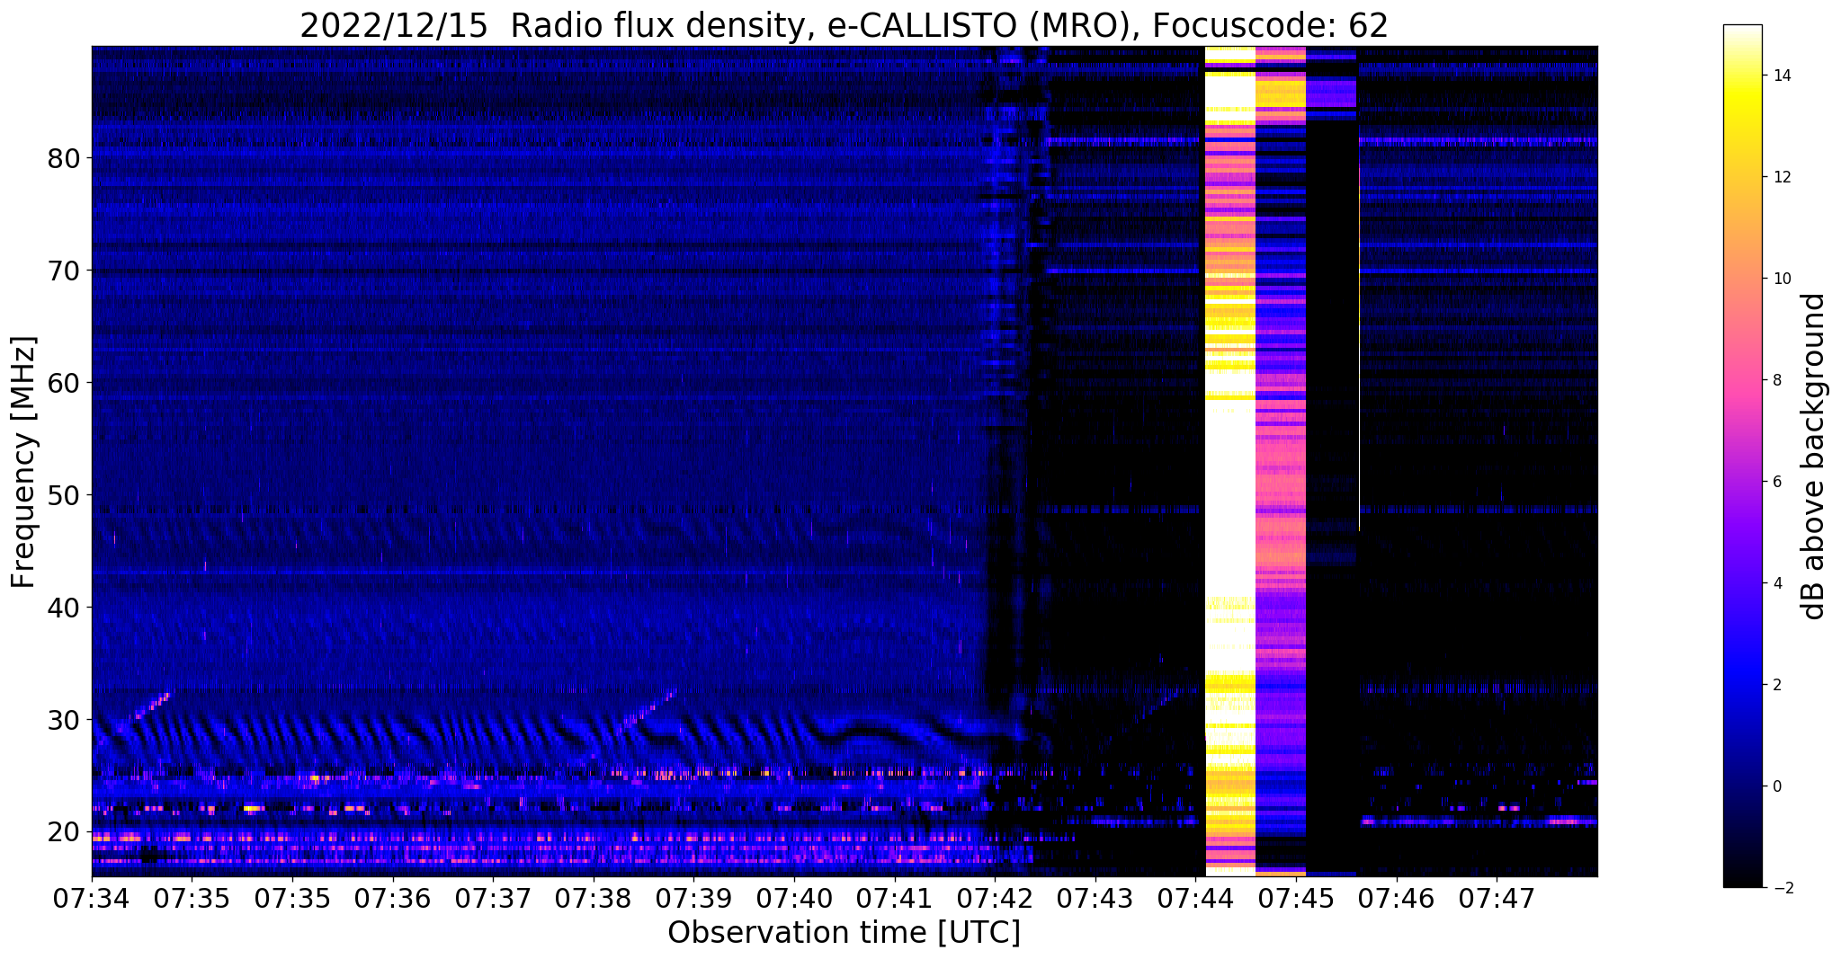Screen dimensions: 1841x959
Task: Click the x-axis tick label 07:45
Action: pos(1296,898)
